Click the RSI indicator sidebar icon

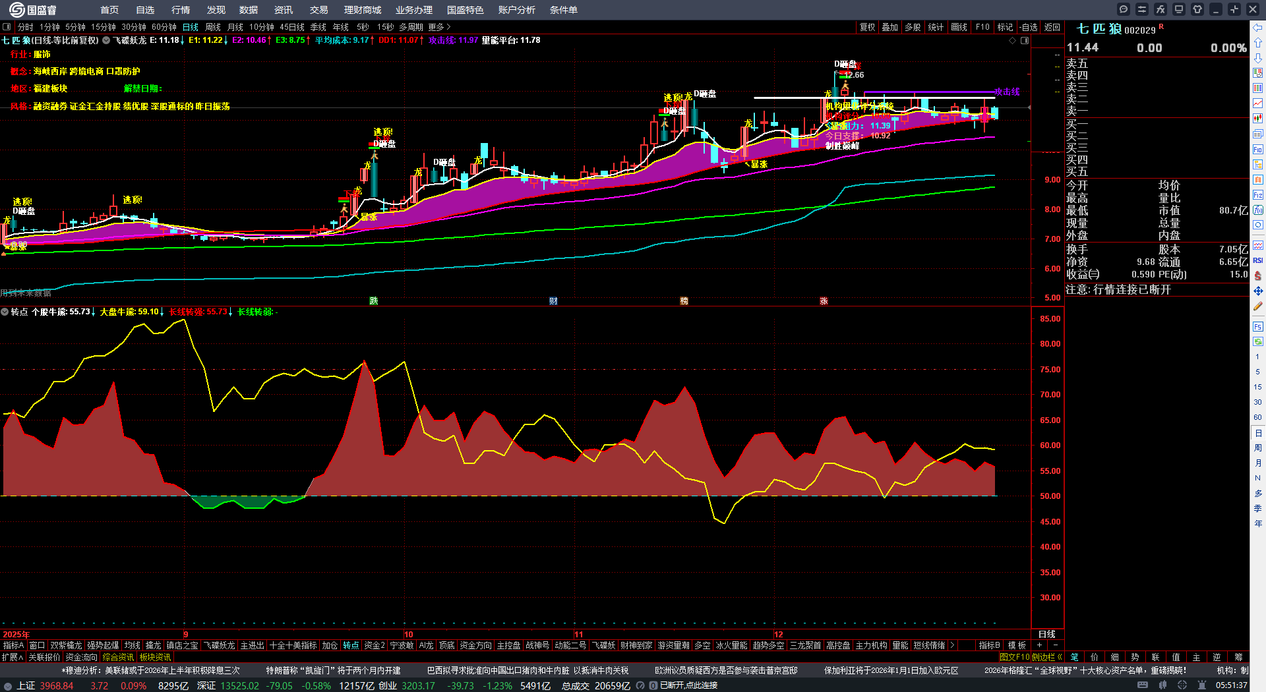pos(1257,260)
